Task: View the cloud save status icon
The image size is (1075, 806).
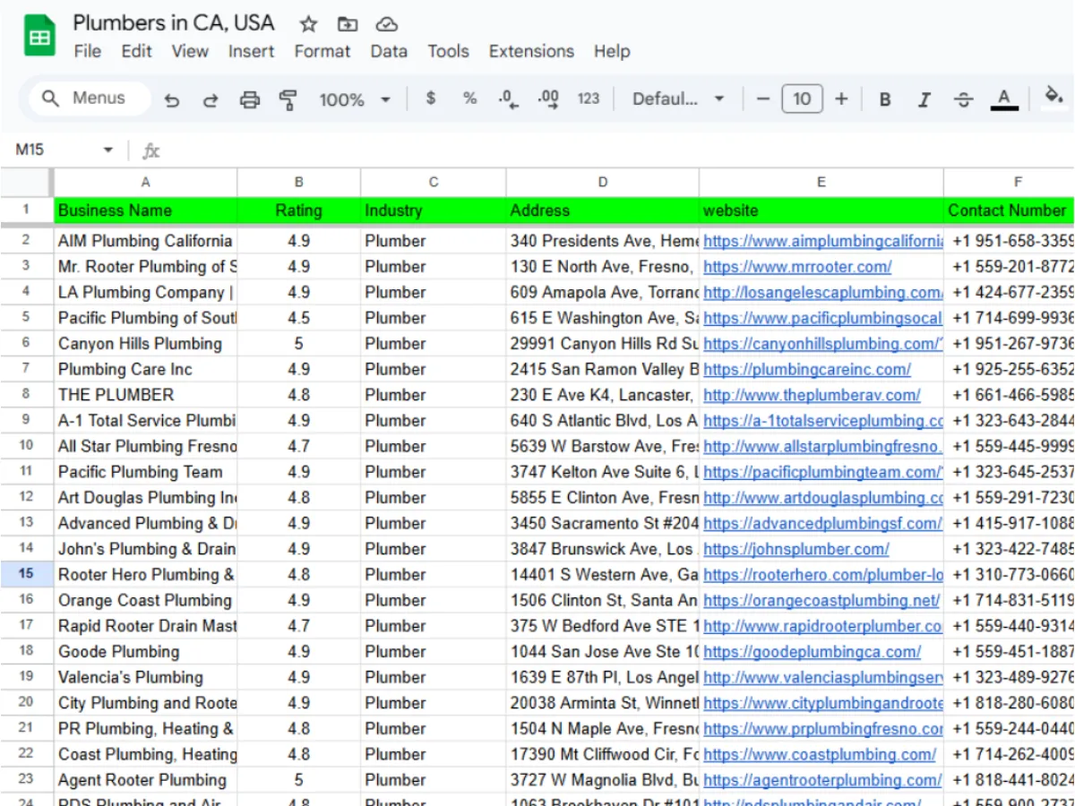Action: (x=386, y=24)
